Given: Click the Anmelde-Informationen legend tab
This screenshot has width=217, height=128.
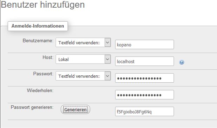Looking at the screenshot, I should tap(38, 26).
